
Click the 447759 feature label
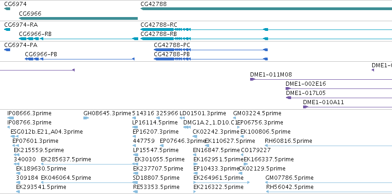[x=144, y=141]
